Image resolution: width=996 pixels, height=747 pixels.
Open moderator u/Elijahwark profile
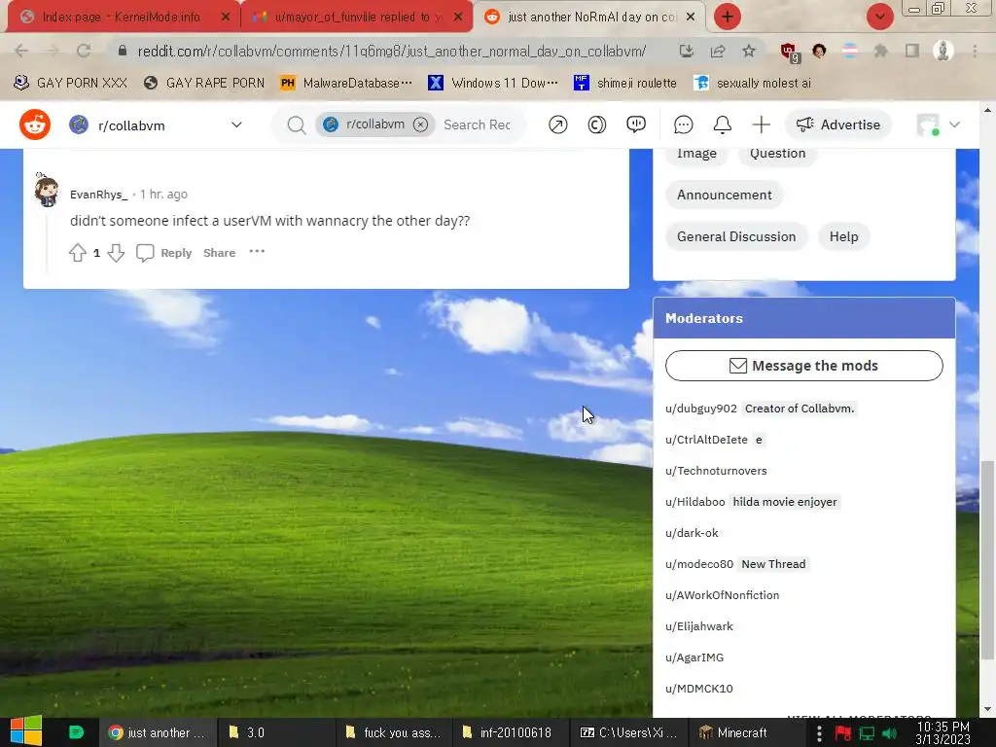(699, 626)
